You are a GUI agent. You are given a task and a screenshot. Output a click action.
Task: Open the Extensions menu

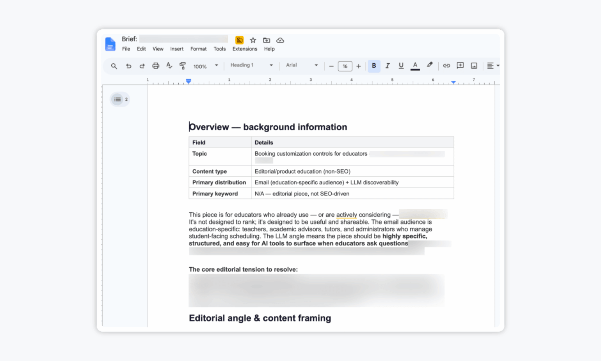click(245, 49)
